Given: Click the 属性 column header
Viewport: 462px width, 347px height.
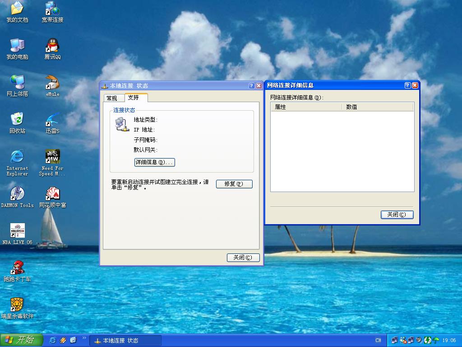Looking at the screenshot, I should (x=306, y=107).
